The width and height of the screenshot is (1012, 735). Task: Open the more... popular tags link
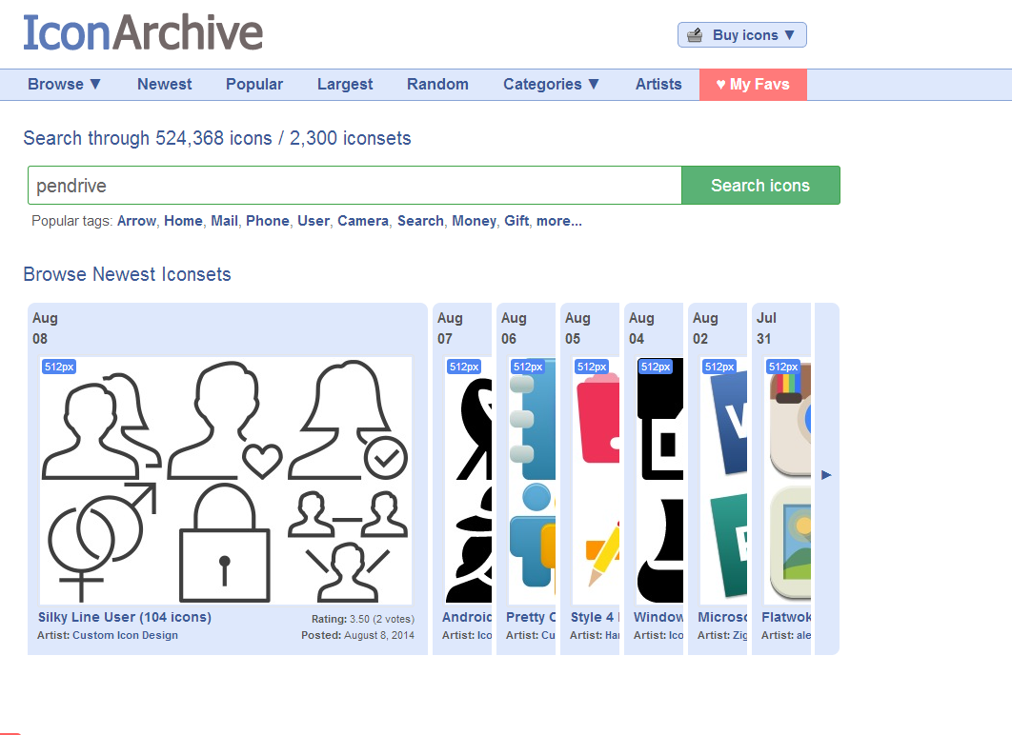558,221
